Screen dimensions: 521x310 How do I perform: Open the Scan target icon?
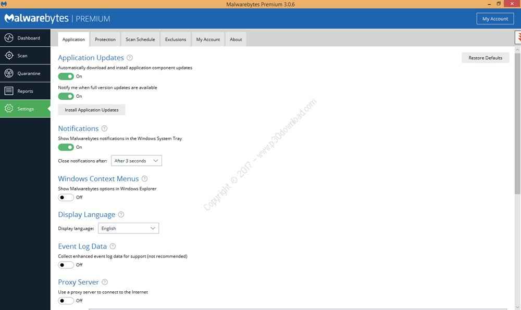click(9, 56)
